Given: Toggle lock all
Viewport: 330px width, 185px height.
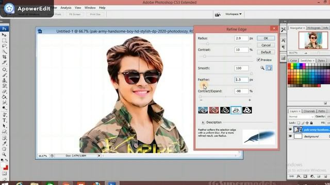Looking at the screenshot, I should click(311, 123).
